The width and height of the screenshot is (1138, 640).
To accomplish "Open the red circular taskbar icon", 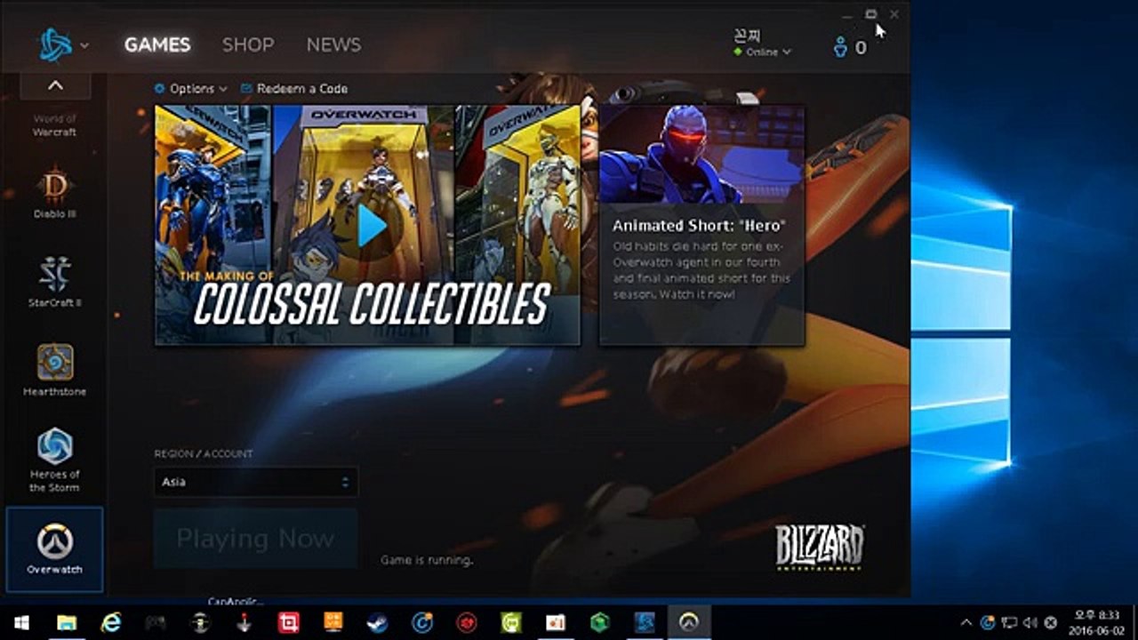I will coord(467,622).
